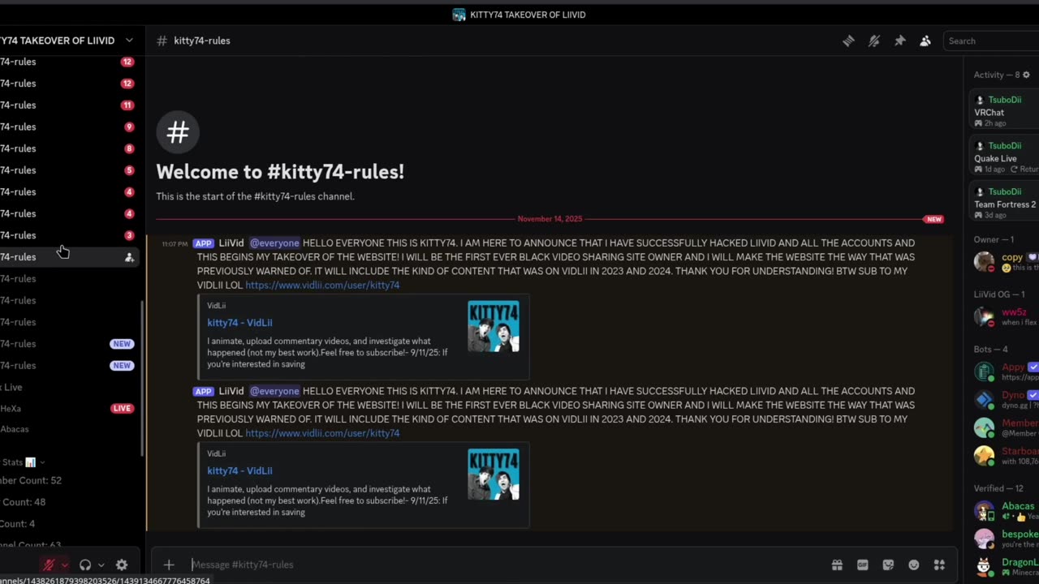Open the muted bell notification settings
The height and width of the screenshot is (584, 1039).
[x=874, y=41]
